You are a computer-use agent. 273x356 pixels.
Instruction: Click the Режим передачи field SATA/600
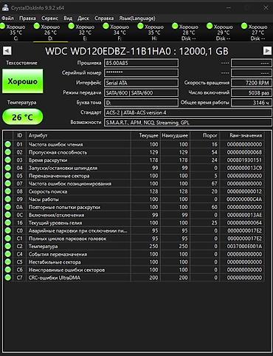[141, 93]
